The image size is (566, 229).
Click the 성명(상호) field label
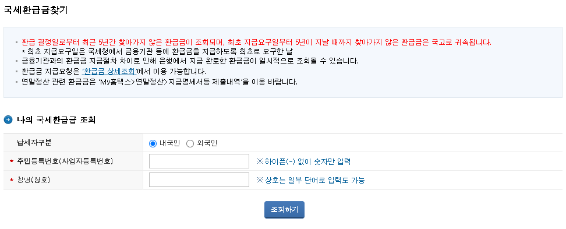(33, 179)
